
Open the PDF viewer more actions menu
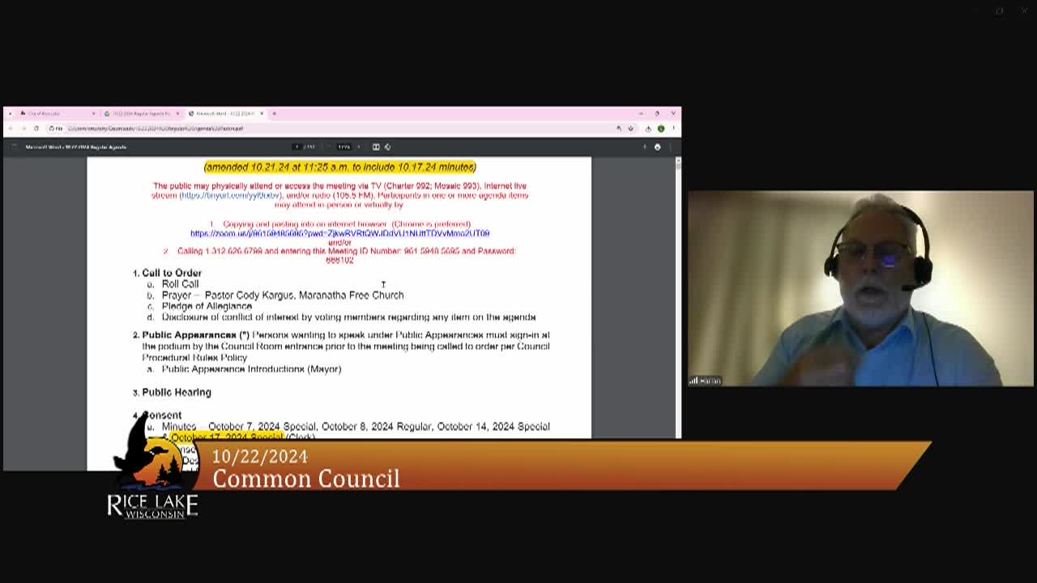point(670,147)
